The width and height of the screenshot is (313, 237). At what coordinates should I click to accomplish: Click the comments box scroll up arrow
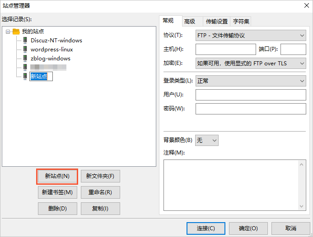[x=302, y=164]
